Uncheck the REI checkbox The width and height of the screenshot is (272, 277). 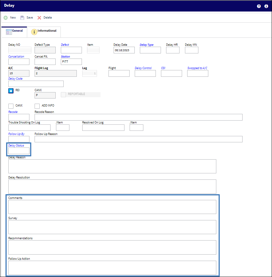tap(11, 91)
